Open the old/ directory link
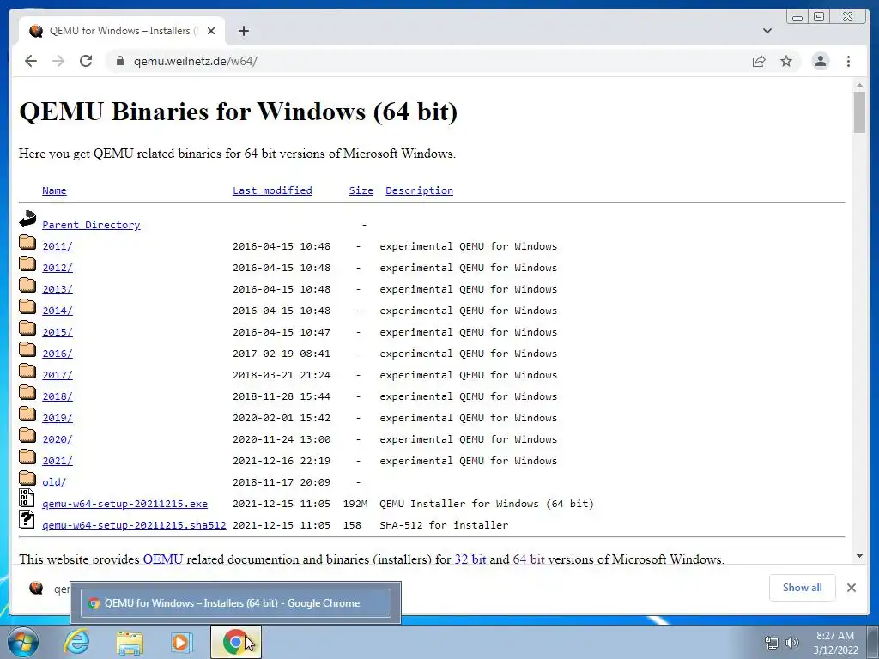Image resolution: width=879 pixels, height=659 pixels. tap(54, 482)
